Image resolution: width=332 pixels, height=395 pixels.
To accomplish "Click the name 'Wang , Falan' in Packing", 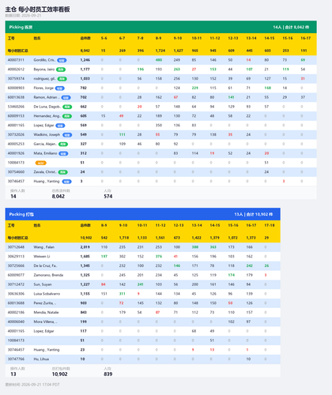I will pos(43,247).
